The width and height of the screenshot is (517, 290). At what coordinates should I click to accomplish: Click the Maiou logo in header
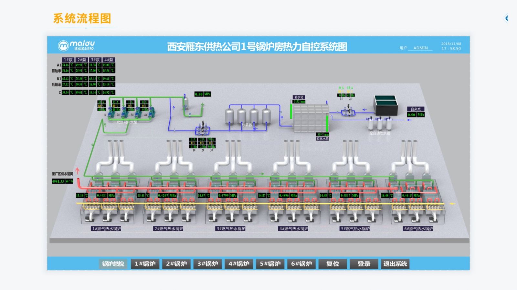click(x=76, y=45)
